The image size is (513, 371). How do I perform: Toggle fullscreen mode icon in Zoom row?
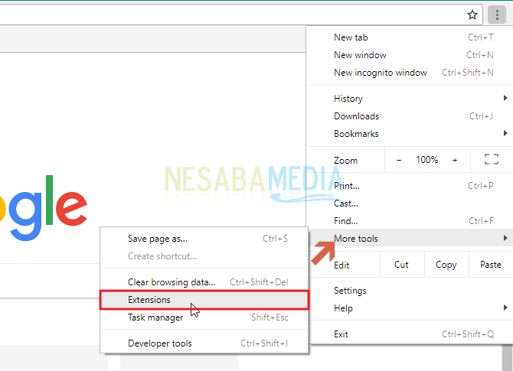click(x=491, y=160)
